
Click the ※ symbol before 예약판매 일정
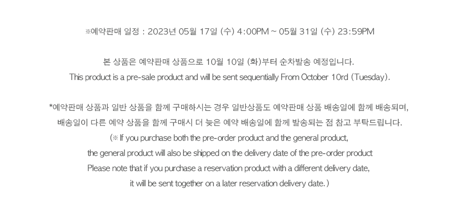click(87, 32)
